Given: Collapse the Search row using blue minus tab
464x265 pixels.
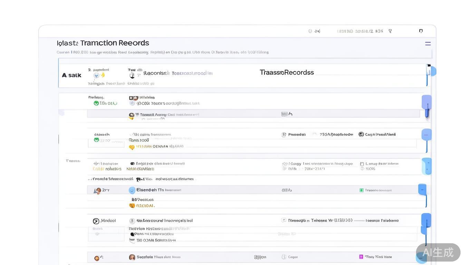Looking at the screenshot, I should (426, 135).
